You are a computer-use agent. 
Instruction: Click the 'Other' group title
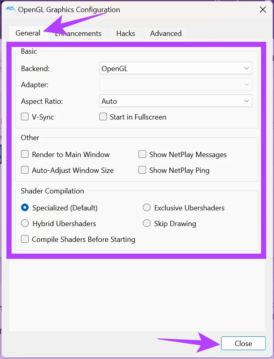tap(30, 138)
